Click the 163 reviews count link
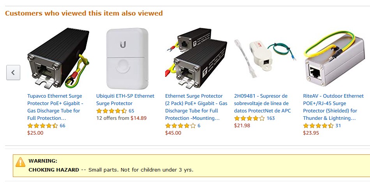The height and width of the screenshot is (184, 370). (271, 118)
